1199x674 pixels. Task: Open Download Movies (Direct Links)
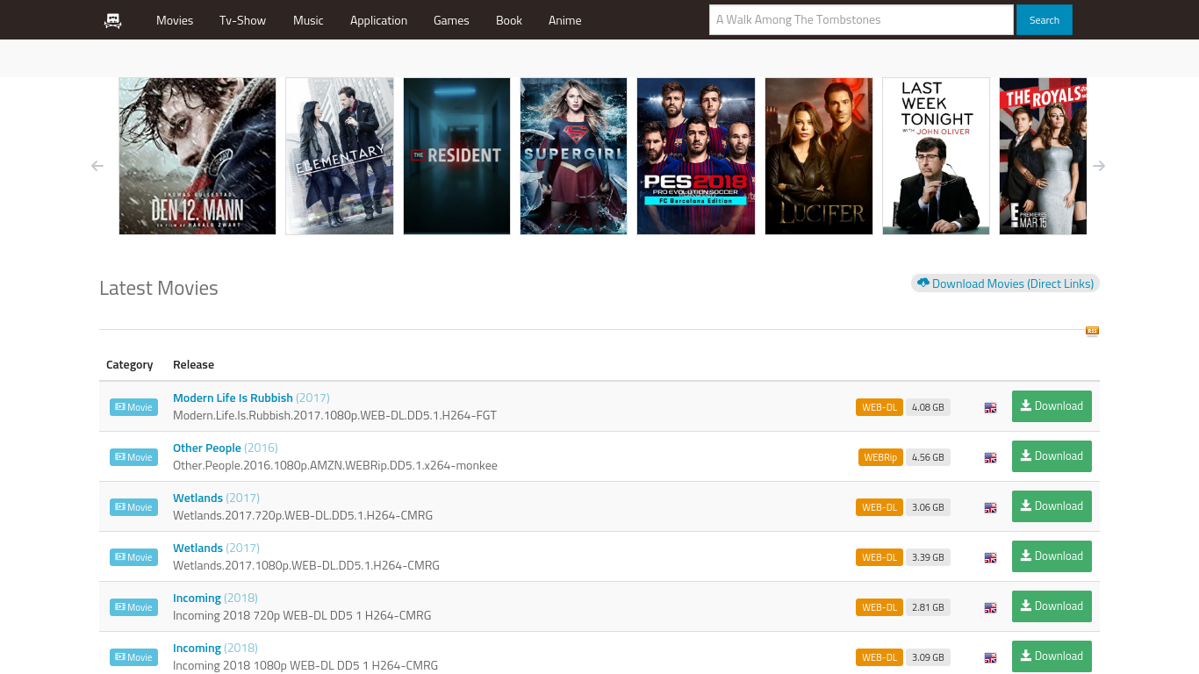(x=1005, y=283)
